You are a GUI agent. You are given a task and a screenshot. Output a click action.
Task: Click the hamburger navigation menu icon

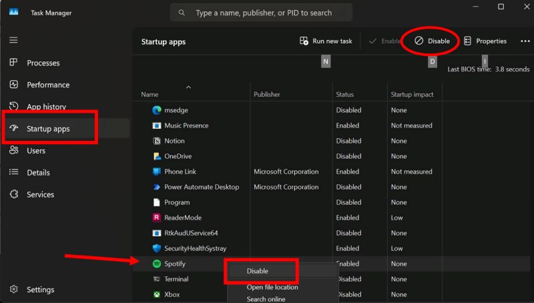pos(13,40)
